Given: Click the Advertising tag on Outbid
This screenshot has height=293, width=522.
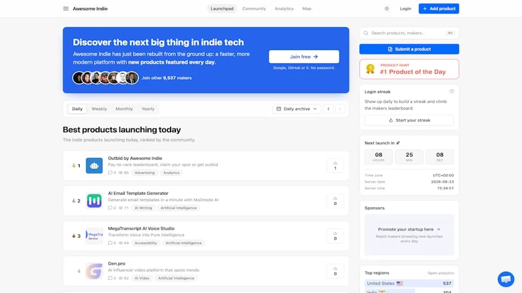Looking at the screenshot, I should pos(144,173).
